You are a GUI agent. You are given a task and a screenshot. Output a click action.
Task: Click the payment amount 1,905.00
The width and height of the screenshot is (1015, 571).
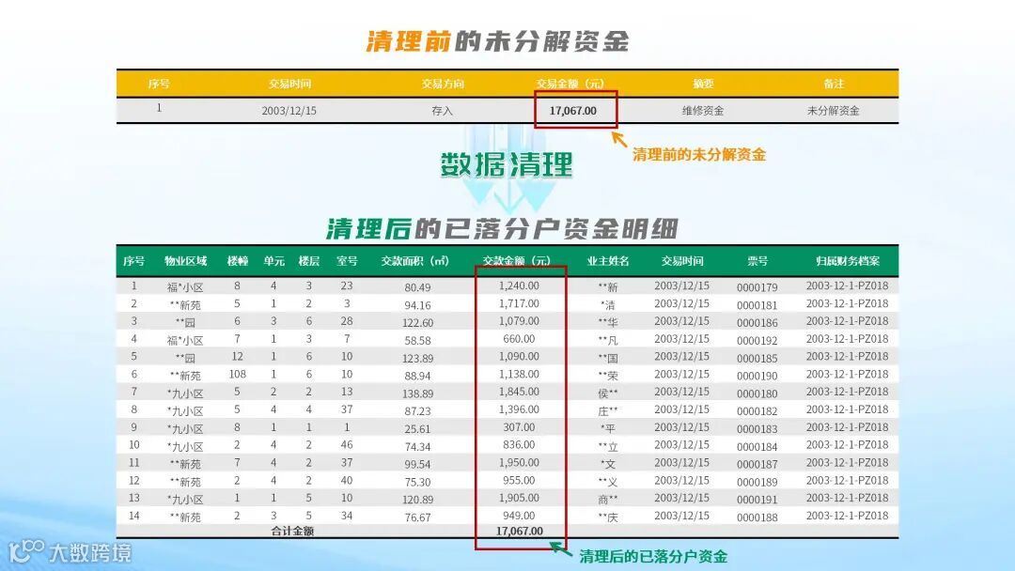click(x=519, y=498)
